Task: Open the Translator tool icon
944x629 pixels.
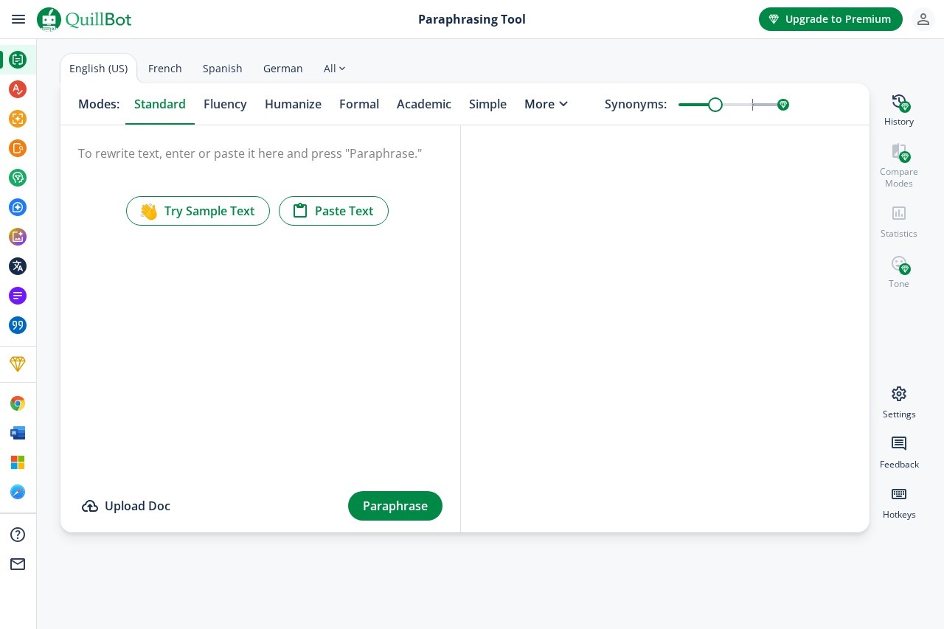Action: click(x=18, y=266)
